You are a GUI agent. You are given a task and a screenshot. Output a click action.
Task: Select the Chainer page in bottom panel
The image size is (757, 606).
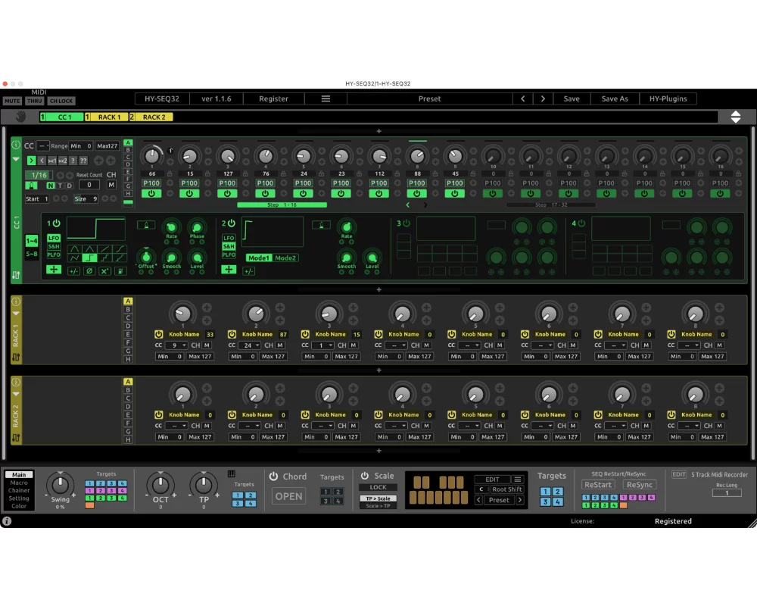click(19, 490)
